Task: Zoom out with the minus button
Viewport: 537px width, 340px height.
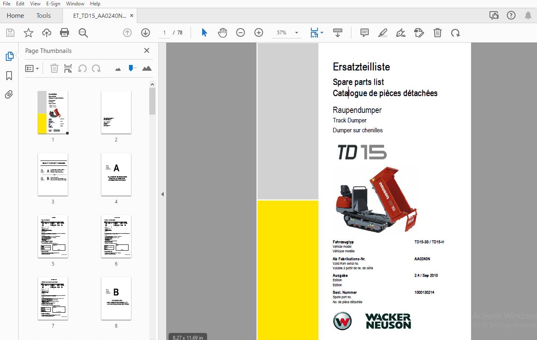Action: point(241,33)
